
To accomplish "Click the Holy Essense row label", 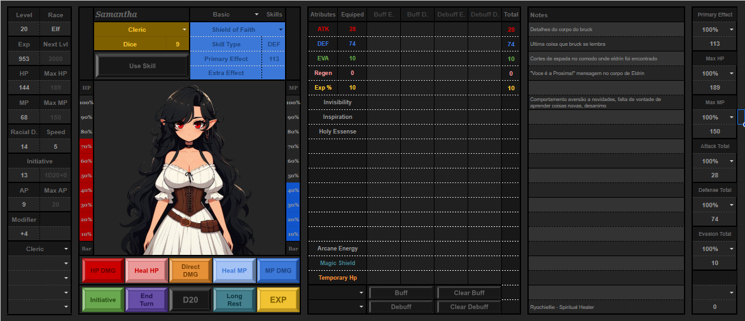I will [337, 132].
